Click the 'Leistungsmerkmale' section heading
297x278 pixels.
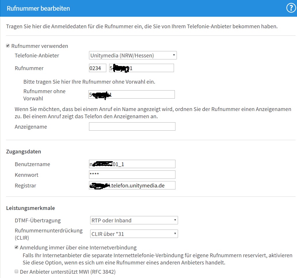pyautogui.click(x=31, y=208)
